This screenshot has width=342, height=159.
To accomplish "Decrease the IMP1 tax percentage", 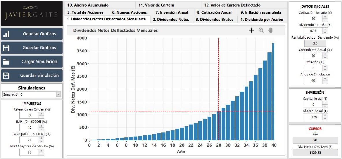I will pyautogui.click(x=41, y=129).
